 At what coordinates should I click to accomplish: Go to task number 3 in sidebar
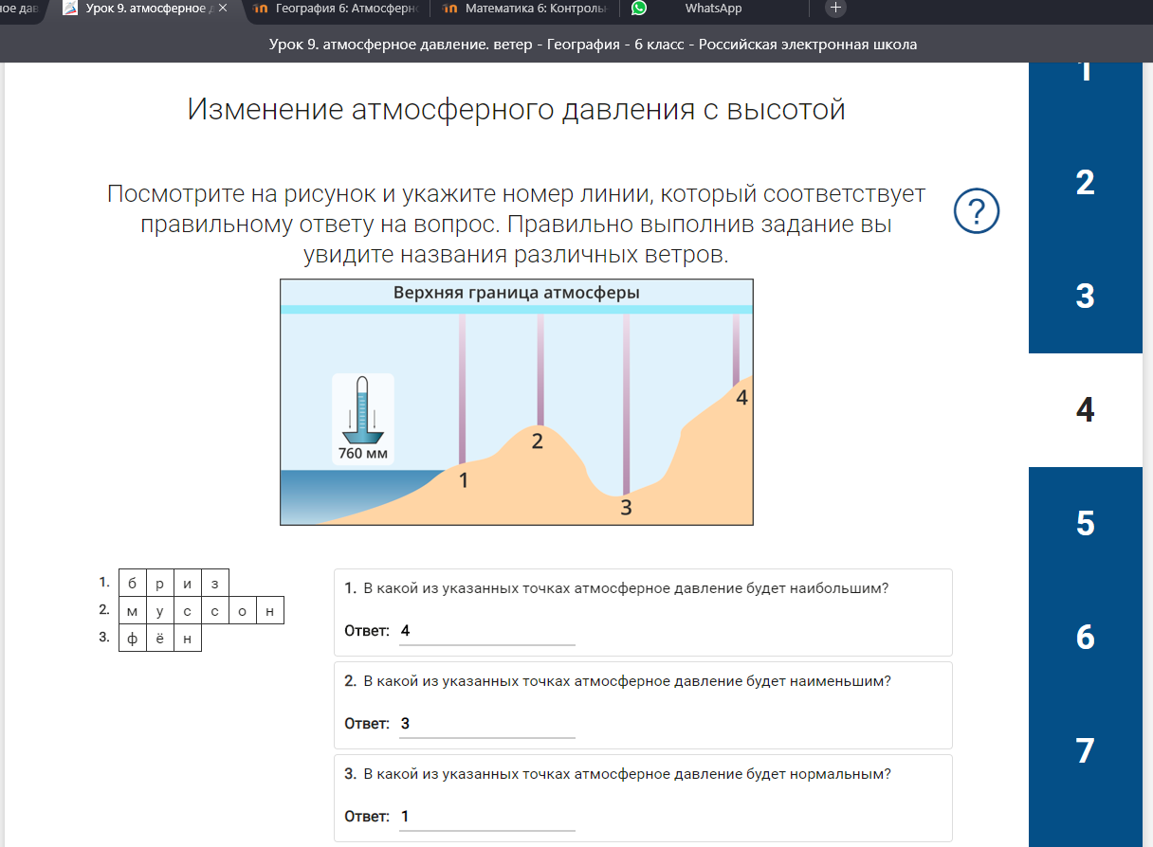(x=1086, y=296)
